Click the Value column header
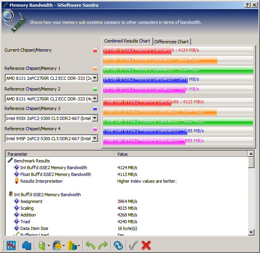Viewport: 260px width, 253px height. 181,154
